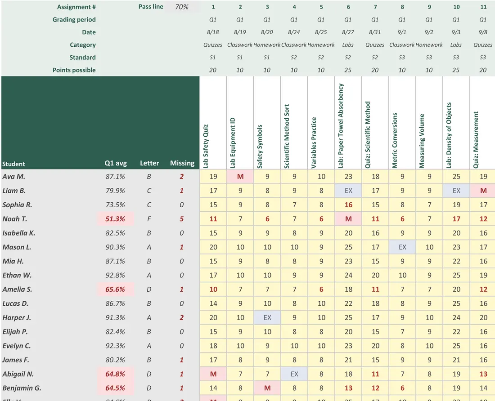Click the 'Standard' row label
Viewport: 495px width, 401px height.
[82, 58]
